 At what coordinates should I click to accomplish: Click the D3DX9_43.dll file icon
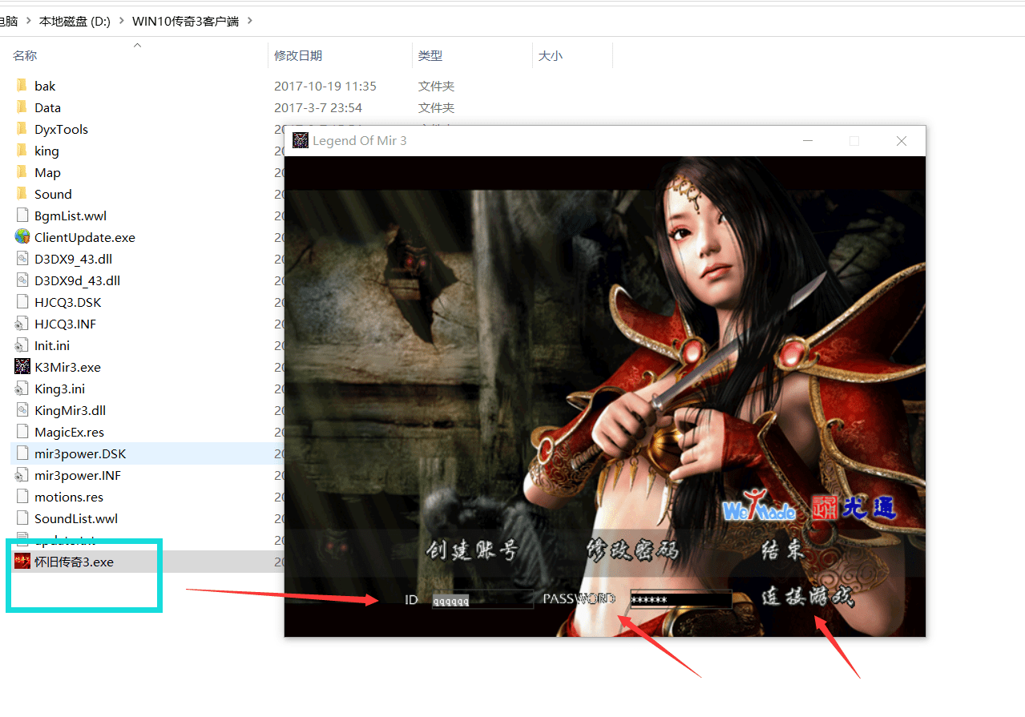point(22,259)
